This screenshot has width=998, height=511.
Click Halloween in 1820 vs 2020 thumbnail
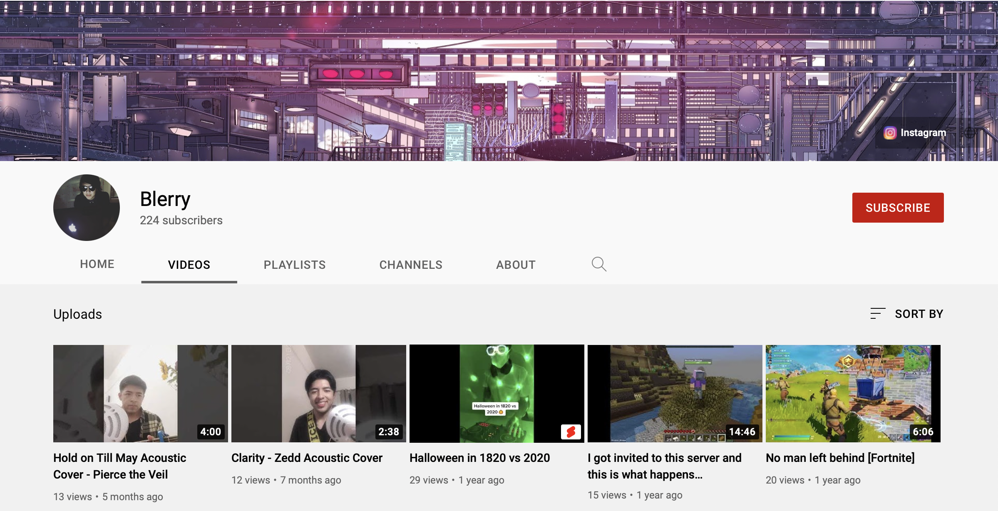[x=497, y=393]
